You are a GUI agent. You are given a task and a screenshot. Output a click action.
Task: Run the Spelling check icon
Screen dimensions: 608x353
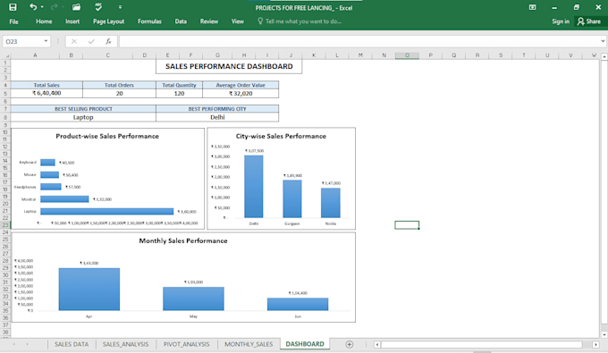(x=98, y=7)
